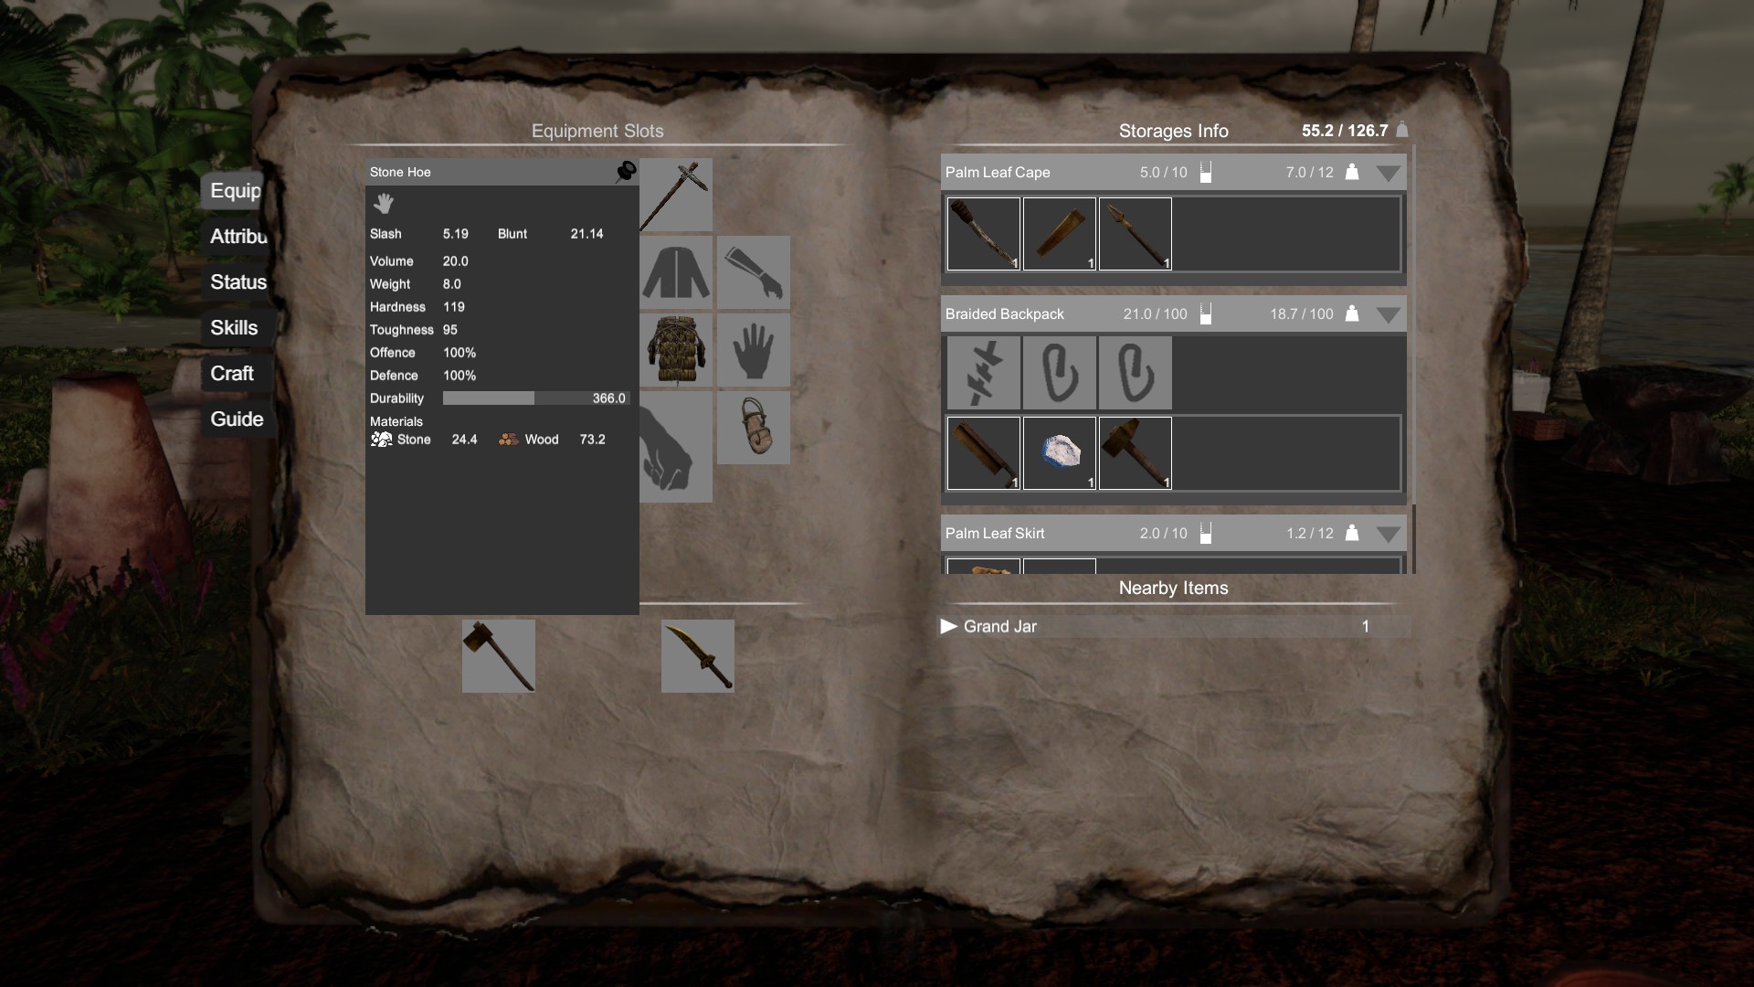Click the jacket body equipment slot
Screen dimensions: 1754x987
676,272
